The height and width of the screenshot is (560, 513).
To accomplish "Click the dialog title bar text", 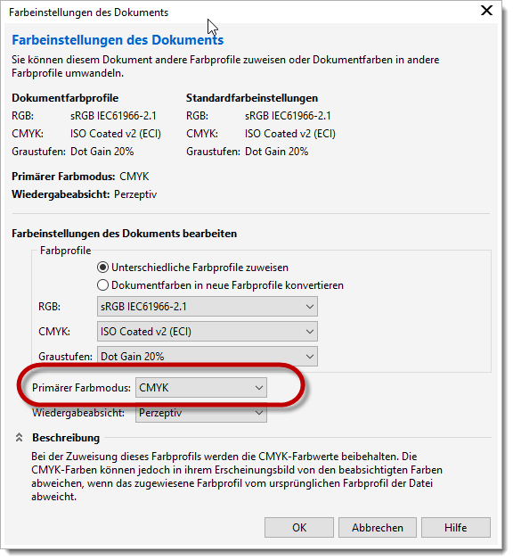I will pos(88,12).
